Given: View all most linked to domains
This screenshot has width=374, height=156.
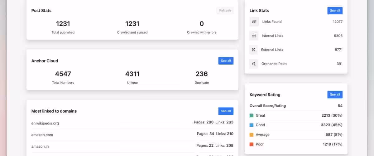Looking at the screenshot, I should (x=226, y=111).
